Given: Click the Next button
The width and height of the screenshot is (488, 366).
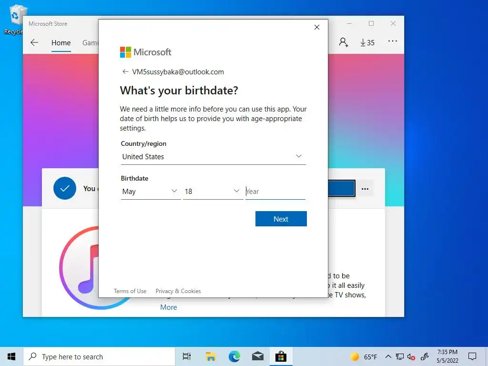Looking at the screenshot, I should click(281, 219).
